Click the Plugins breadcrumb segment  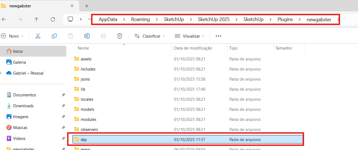285,19
